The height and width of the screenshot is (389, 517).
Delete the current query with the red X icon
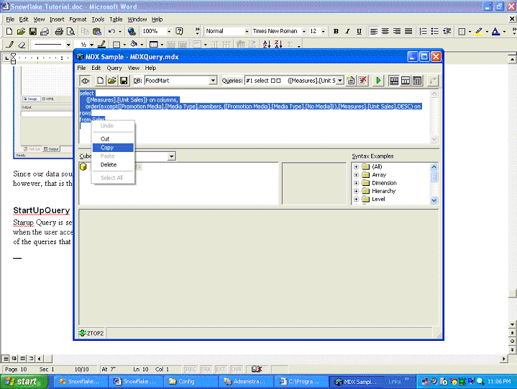[362, 81]
